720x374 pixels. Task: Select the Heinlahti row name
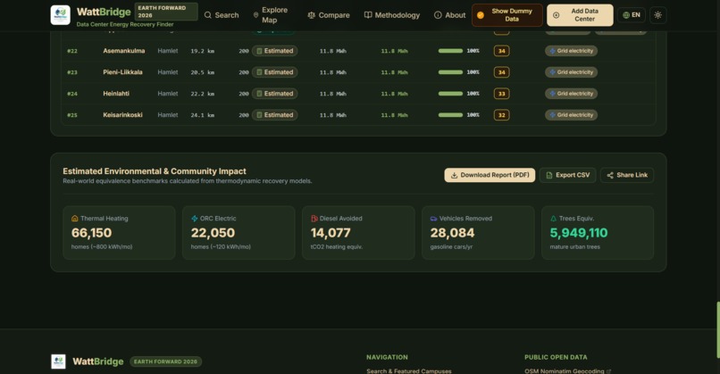[x=116, y=94]
